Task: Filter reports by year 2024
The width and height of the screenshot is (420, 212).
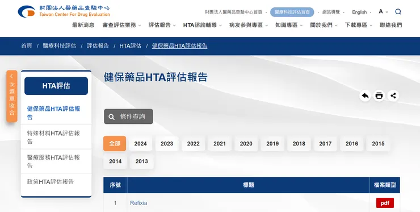Action: pyautogui.click(x=140, y=144)
